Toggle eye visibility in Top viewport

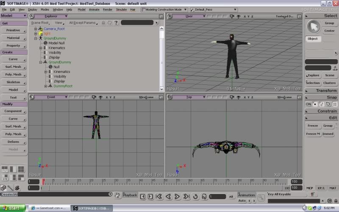pyautogui.click(x=239, y=97)
